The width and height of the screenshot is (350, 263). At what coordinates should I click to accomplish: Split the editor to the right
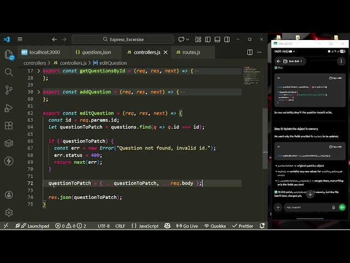pos(250,53)
